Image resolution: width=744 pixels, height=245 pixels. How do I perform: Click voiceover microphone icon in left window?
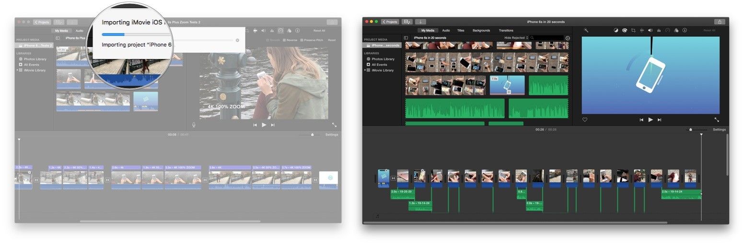[194, 125]
